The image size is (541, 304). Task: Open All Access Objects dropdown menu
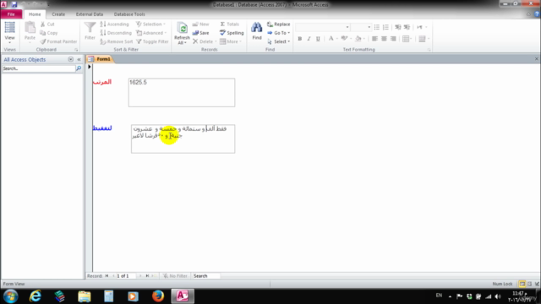pyautogui.click(x=70, y=59)
